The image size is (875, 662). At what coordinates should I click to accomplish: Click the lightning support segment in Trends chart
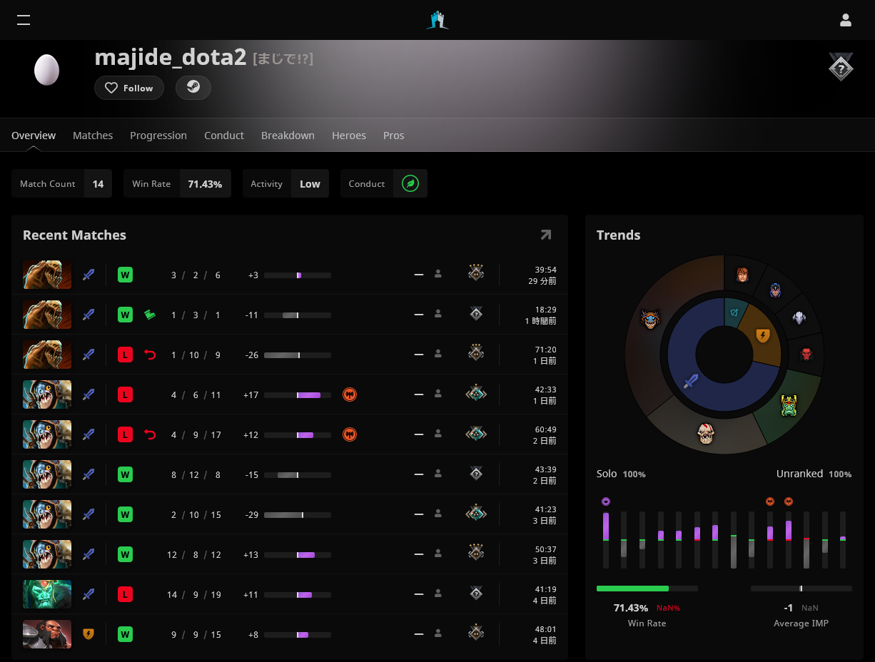point(763,335)
